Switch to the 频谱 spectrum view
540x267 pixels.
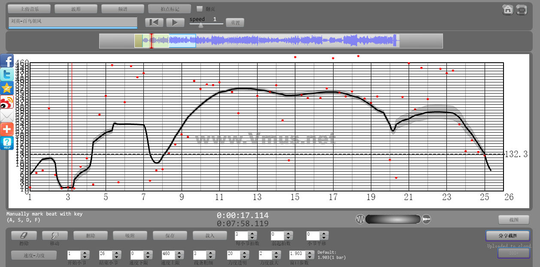[x=122, y=9]
